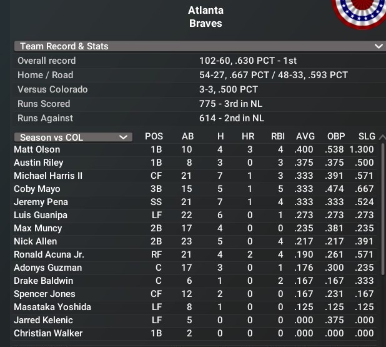Open Matt Olson player profile
Viewport: 386px width, 347px height.
pyautogui.click(x=37, y=149)
